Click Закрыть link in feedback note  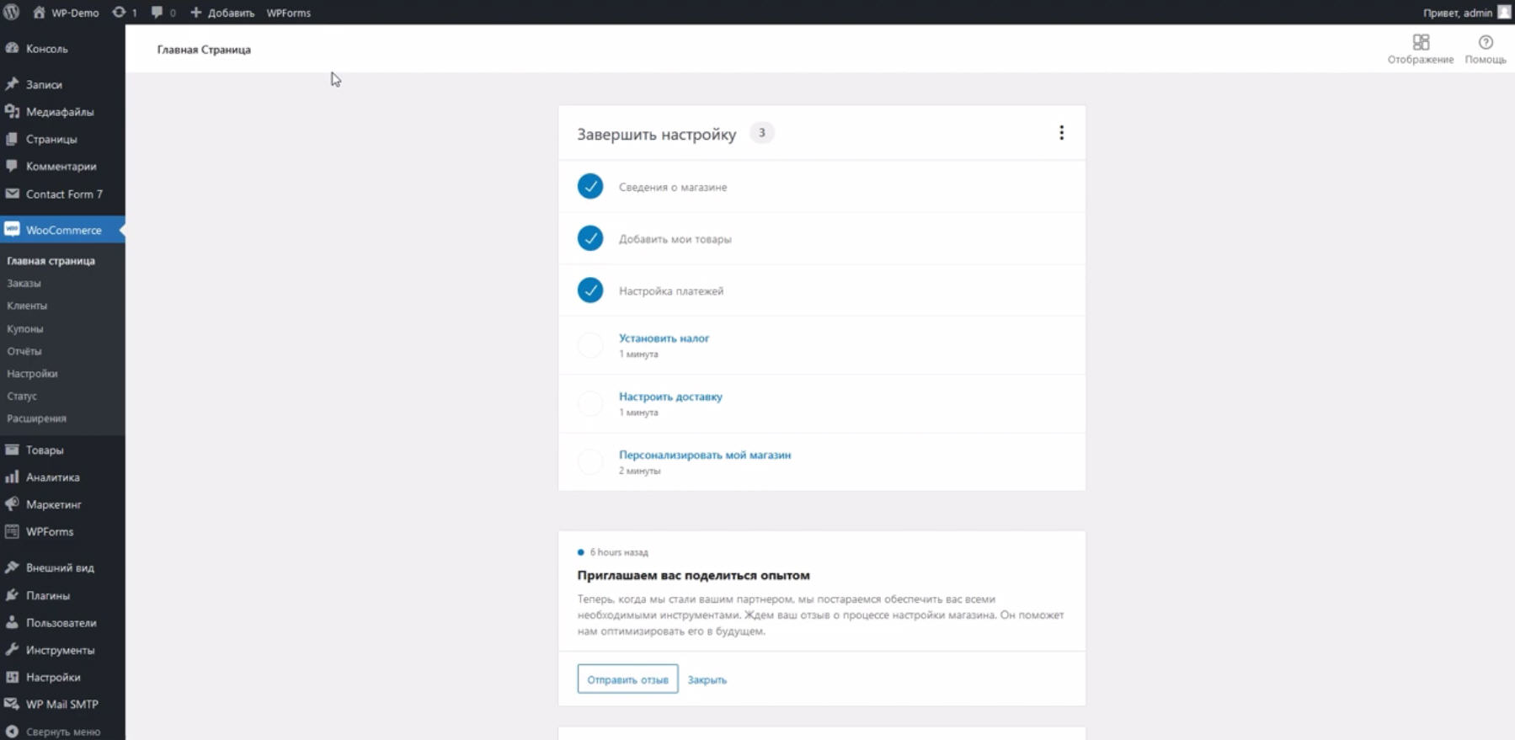point(707,679)
